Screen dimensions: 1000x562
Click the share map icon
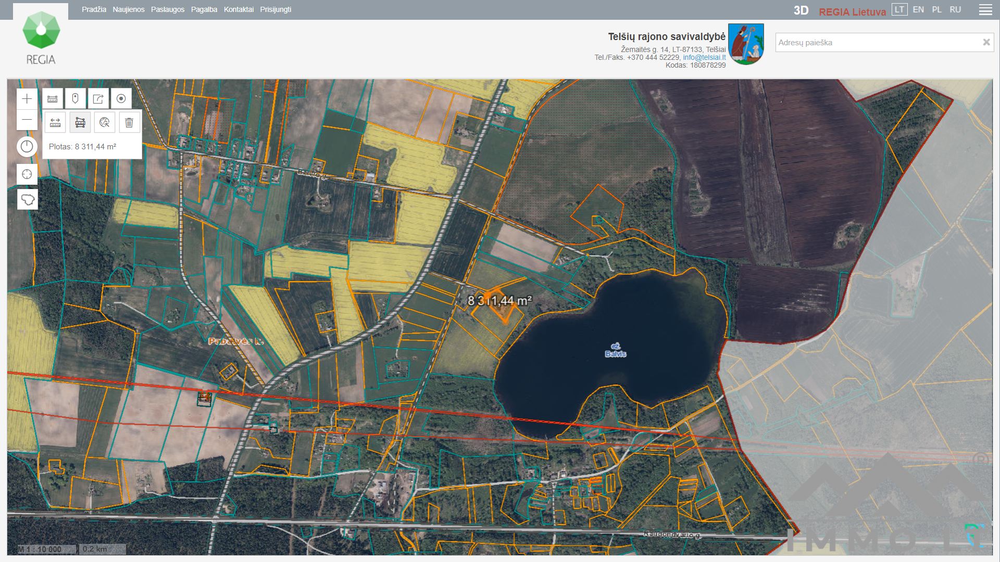(98, 99)
